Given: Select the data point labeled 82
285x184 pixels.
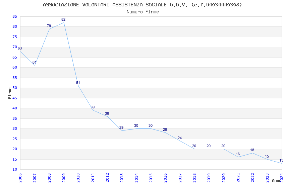Looking at the screenshot, I should 63,19.
